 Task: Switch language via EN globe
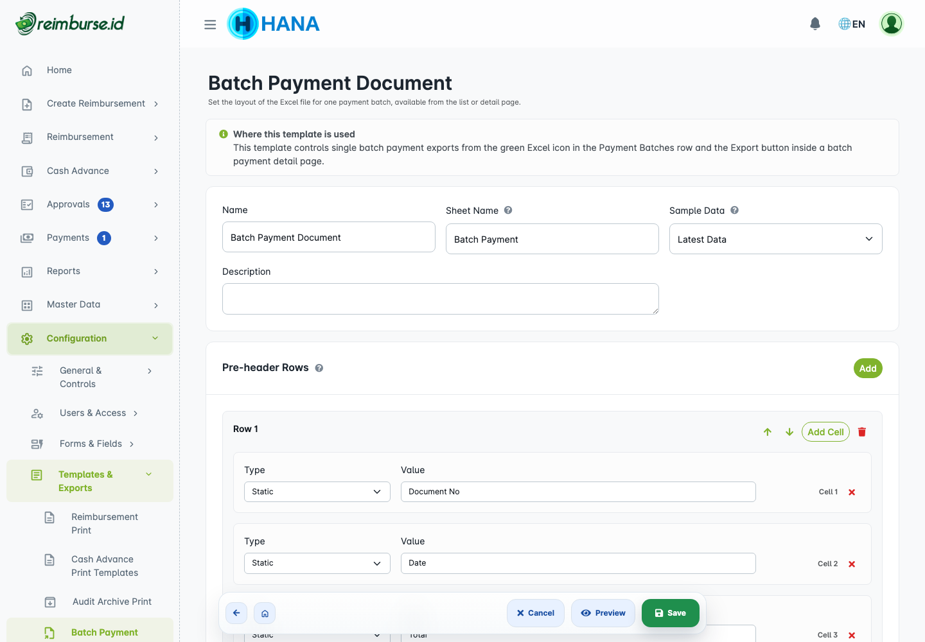[852, 24]
